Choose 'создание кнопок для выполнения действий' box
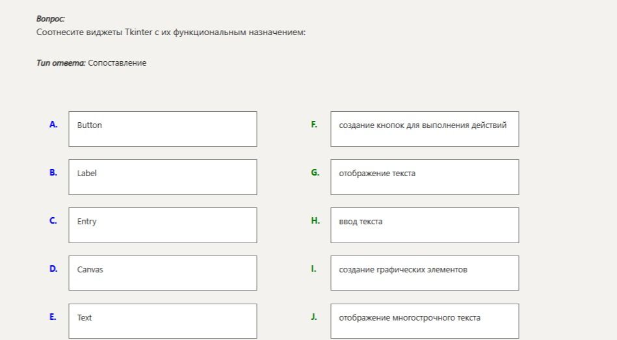Screen dimensions: 617x340 click(425, 129)
